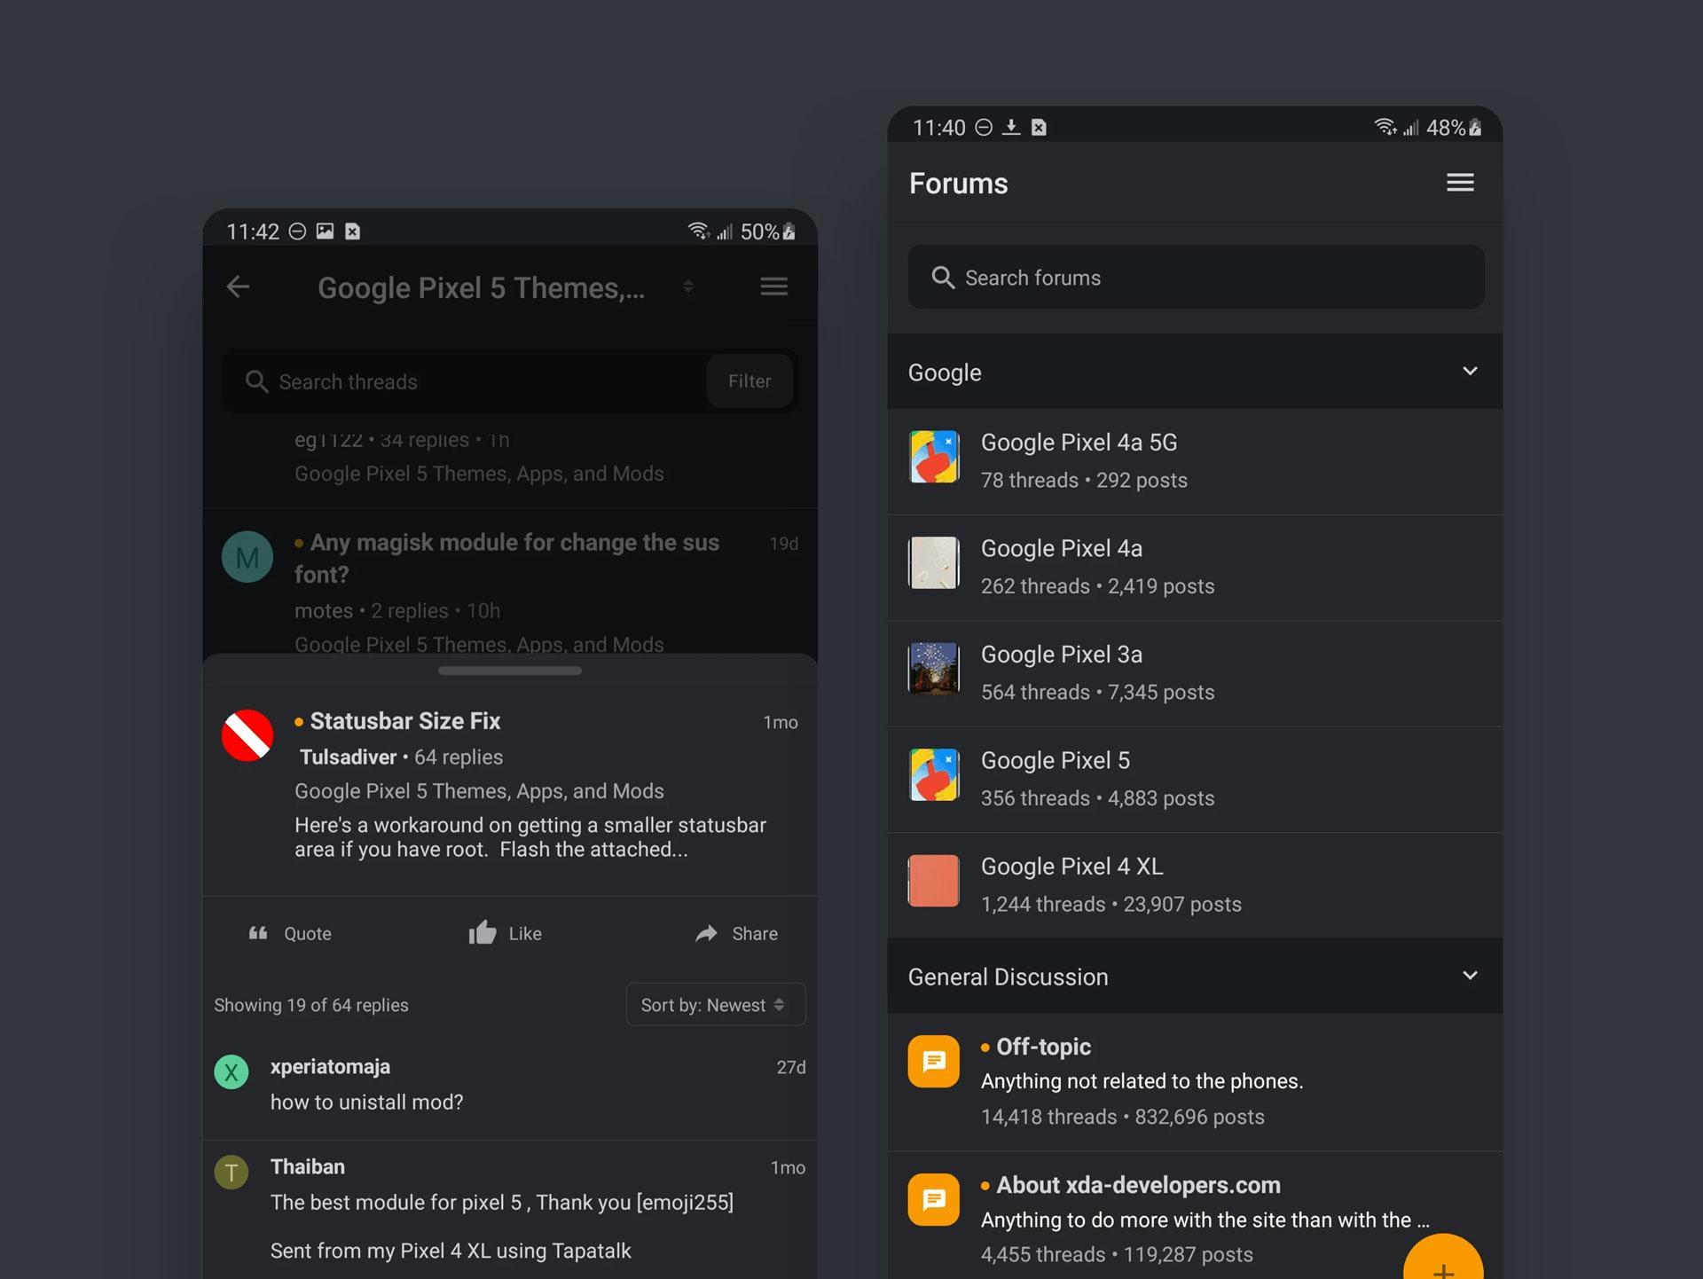Open the Google Pixel 4a 5G forum icon
Screen dimensions: 1703x1279
(x=933, y=458)
